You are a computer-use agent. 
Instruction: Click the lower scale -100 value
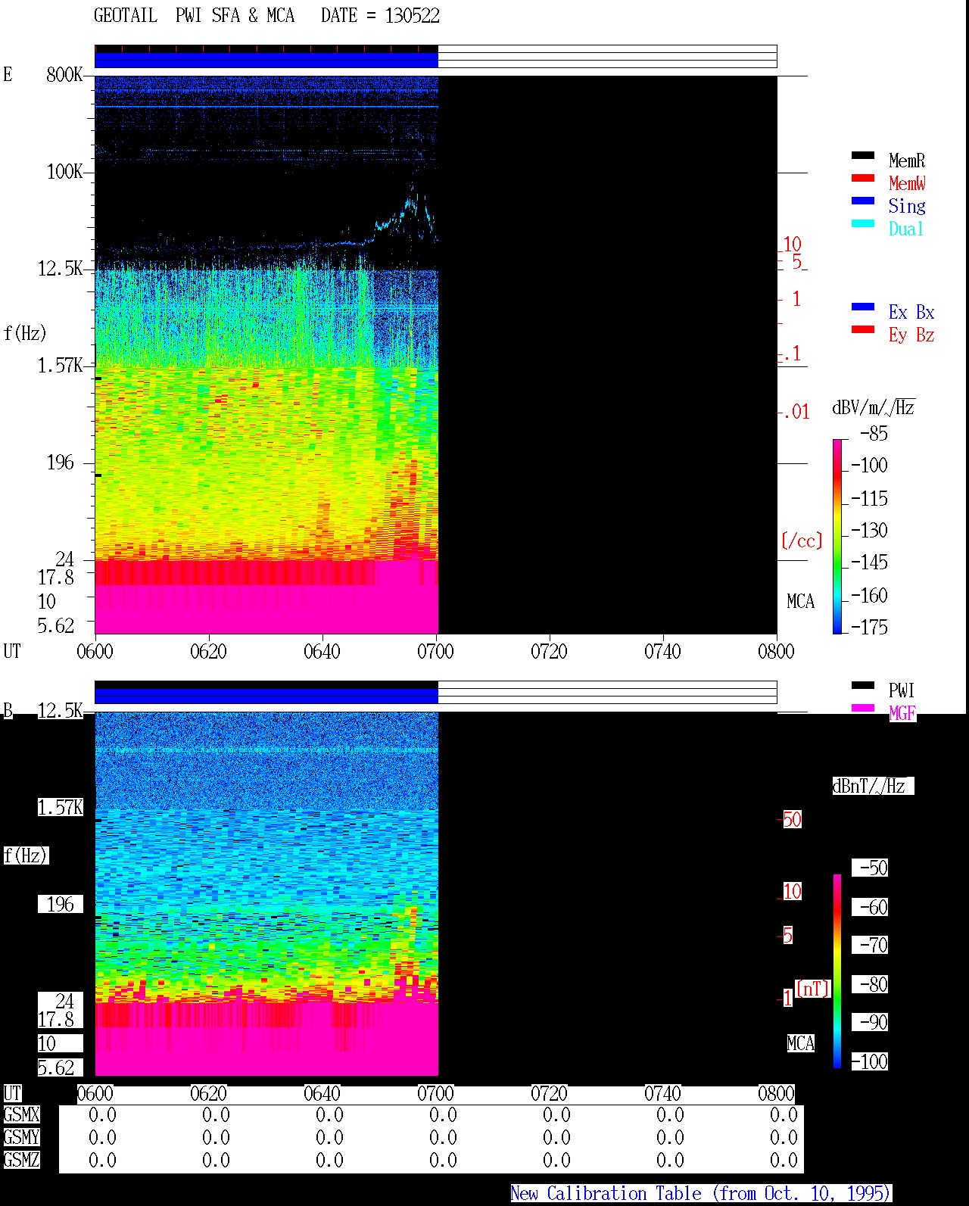click(869, 1061)
